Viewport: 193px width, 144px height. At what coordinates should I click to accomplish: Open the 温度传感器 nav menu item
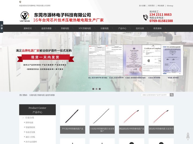click(46, 28)
